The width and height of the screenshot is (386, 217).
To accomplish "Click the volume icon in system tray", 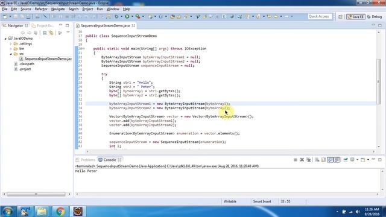I will pos(358,212).
